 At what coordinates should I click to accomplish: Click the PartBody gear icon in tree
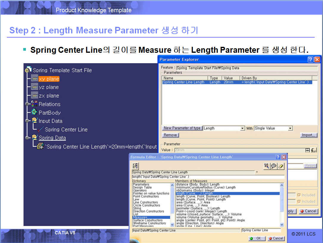click(35, 112)
